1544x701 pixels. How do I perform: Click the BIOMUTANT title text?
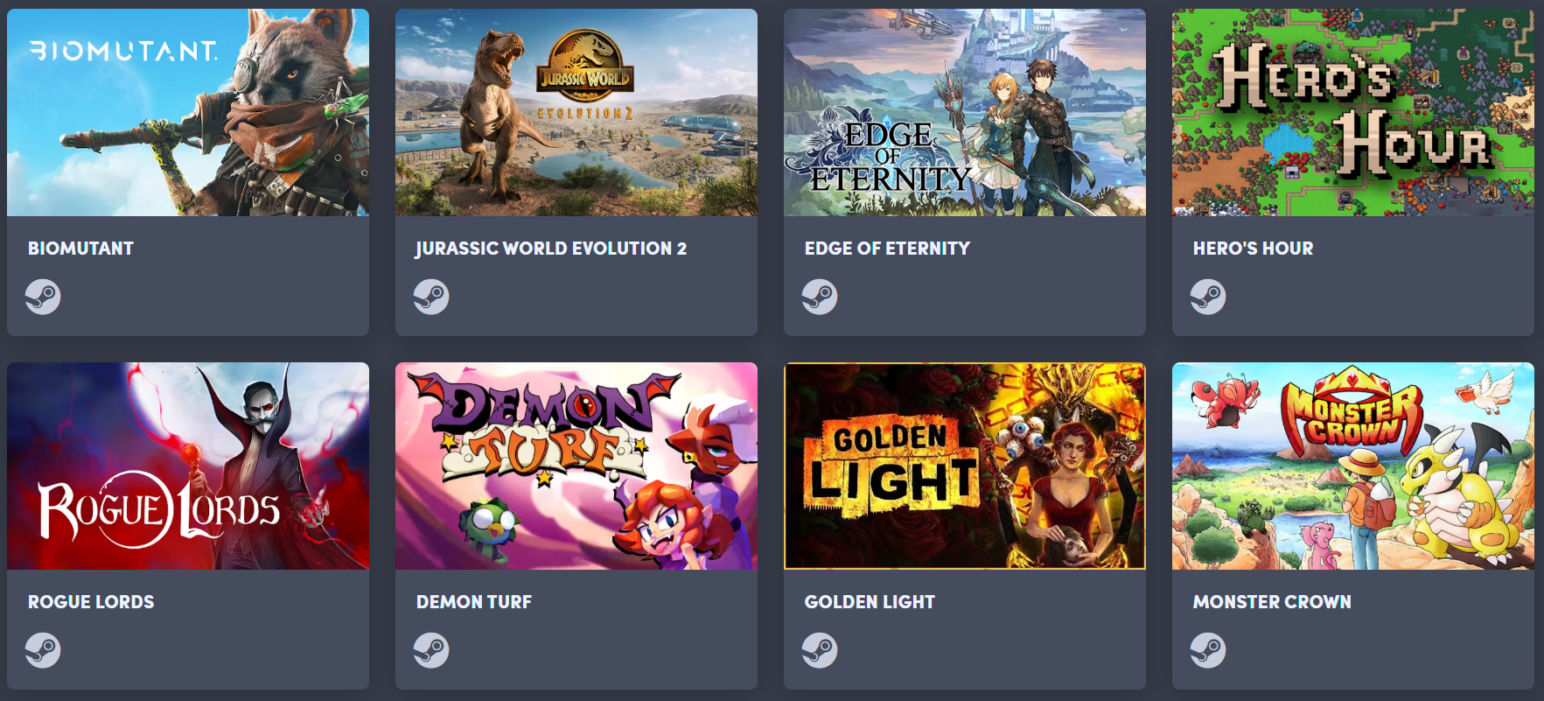80,249
